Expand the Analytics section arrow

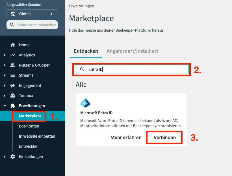point(5,55)
